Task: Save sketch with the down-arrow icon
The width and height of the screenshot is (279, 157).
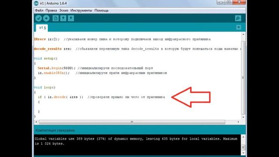Action: point(71,18)
